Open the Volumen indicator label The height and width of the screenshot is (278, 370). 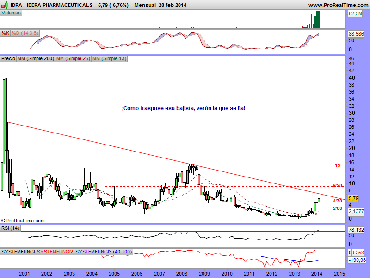tap(11, 13)
